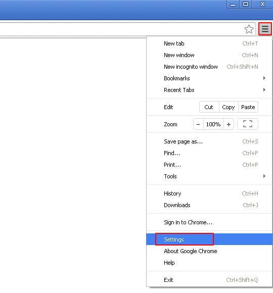Click the Paste button

pyautogui.click(x=248, y=107)
